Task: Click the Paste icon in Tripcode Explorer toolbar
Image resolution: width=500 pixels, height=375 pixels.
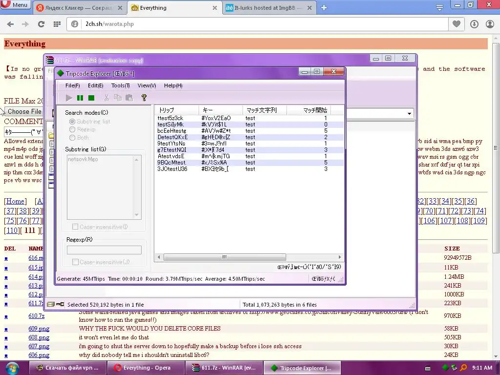Action: tap(129, 98)
